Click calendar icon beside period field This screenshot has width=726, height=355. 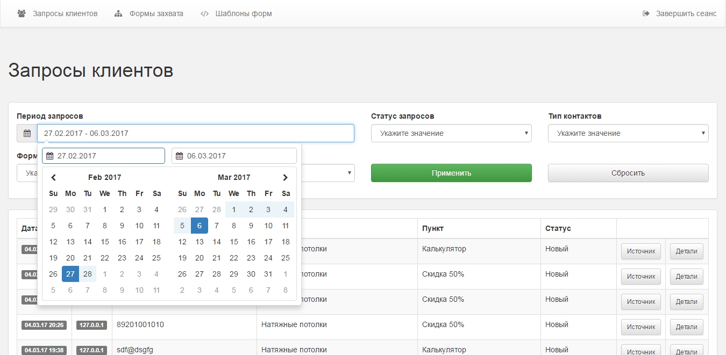27,133
